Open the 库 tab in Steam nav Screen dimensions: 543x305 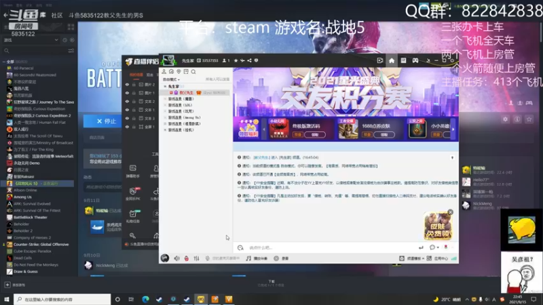click(43, 15)
